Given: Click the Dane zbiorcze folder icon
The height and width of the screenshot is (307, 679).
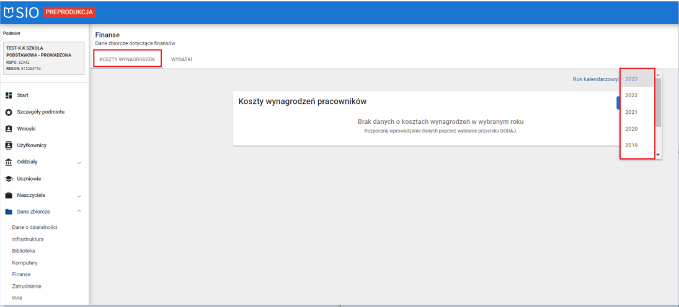Looking at the screenshot, I should [x=9, y=212].
